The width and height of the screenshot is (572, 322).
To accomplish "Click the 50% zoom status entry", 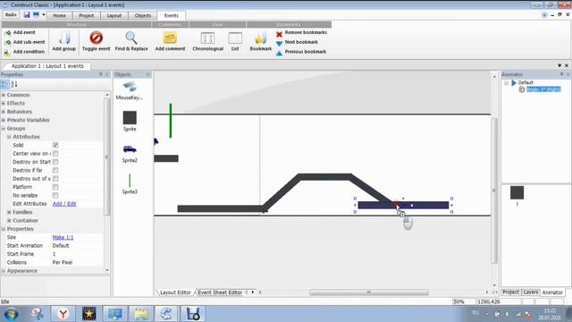I will [x=458, y=302].
